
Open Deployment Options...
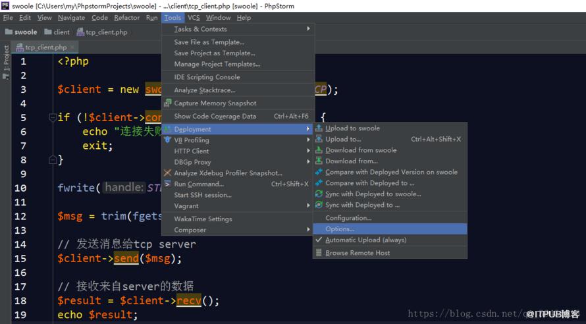(x=390, y=229)
